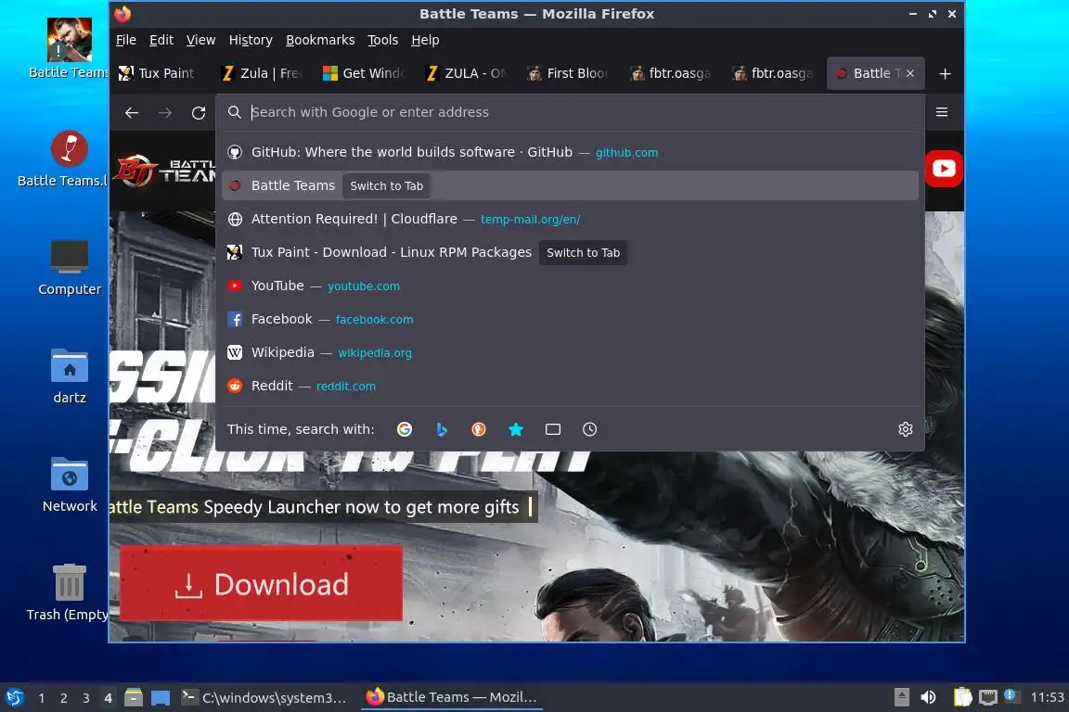Open file manager from taskbar
The height and width of the screenshot is (712, 1069).
click(x=134, y=697)
